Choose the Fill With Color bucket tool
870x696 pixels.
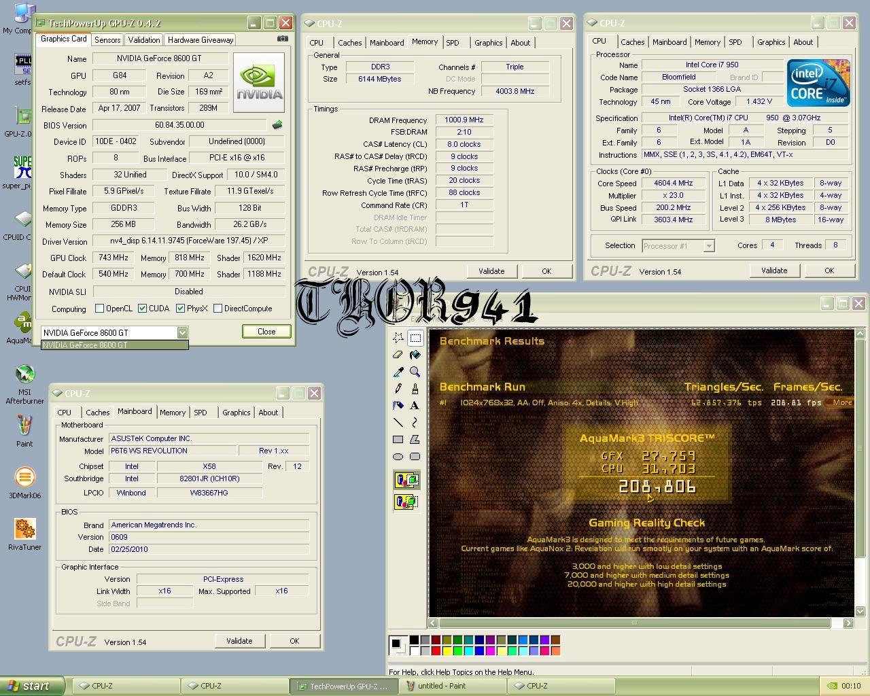pyautogui.click(x=415, y=355)
